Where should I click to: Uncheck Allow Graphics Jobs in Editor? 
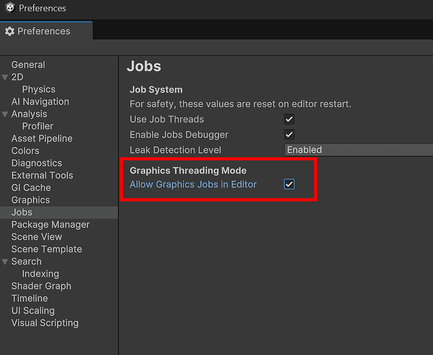(x=289, y=184)
